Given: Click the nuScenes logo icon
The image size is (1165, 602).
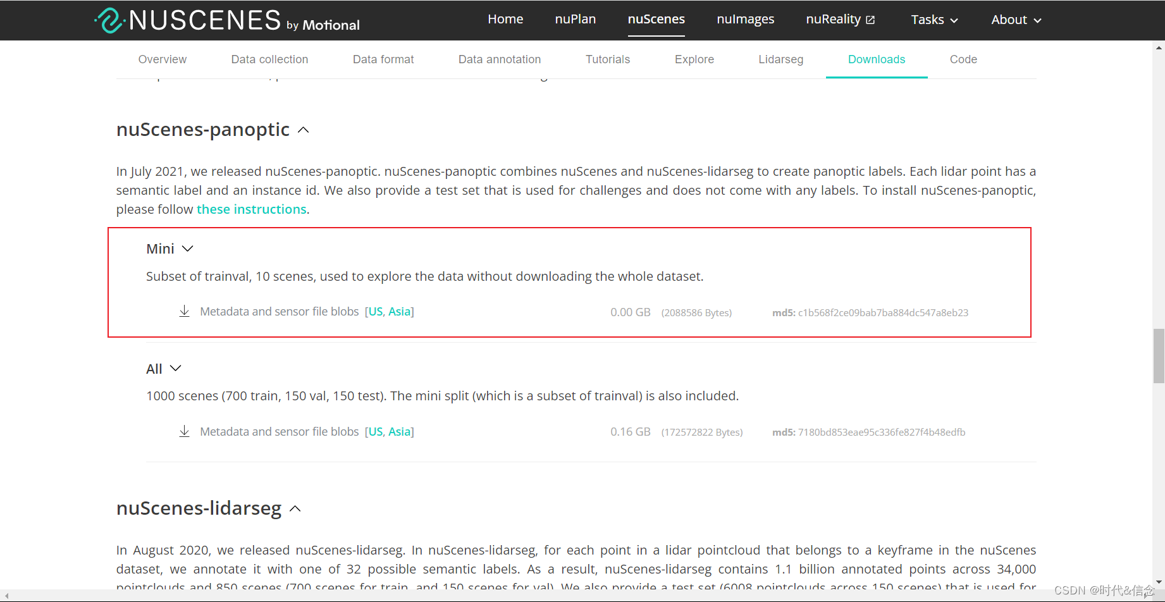Looking at the screenshot, I should (109, 20).
